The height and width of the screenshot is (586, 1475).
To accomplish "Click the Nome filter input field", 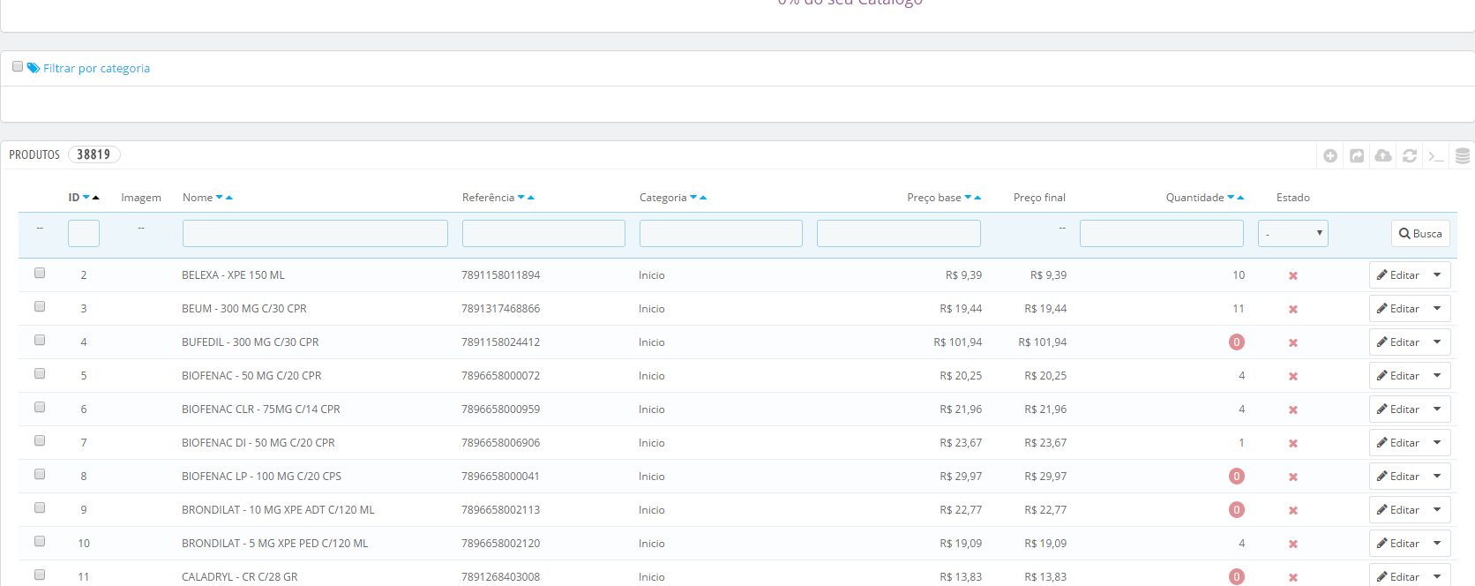I will (x=315, y=234).
